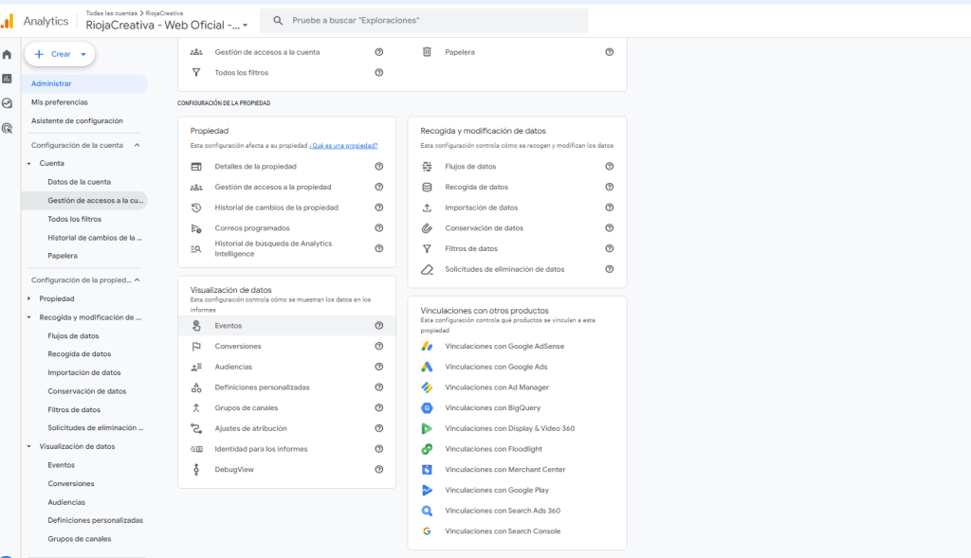The image size is (971, 558).
Task: Open the Crear dropdown arrow
Action: [x=83, y=54]
